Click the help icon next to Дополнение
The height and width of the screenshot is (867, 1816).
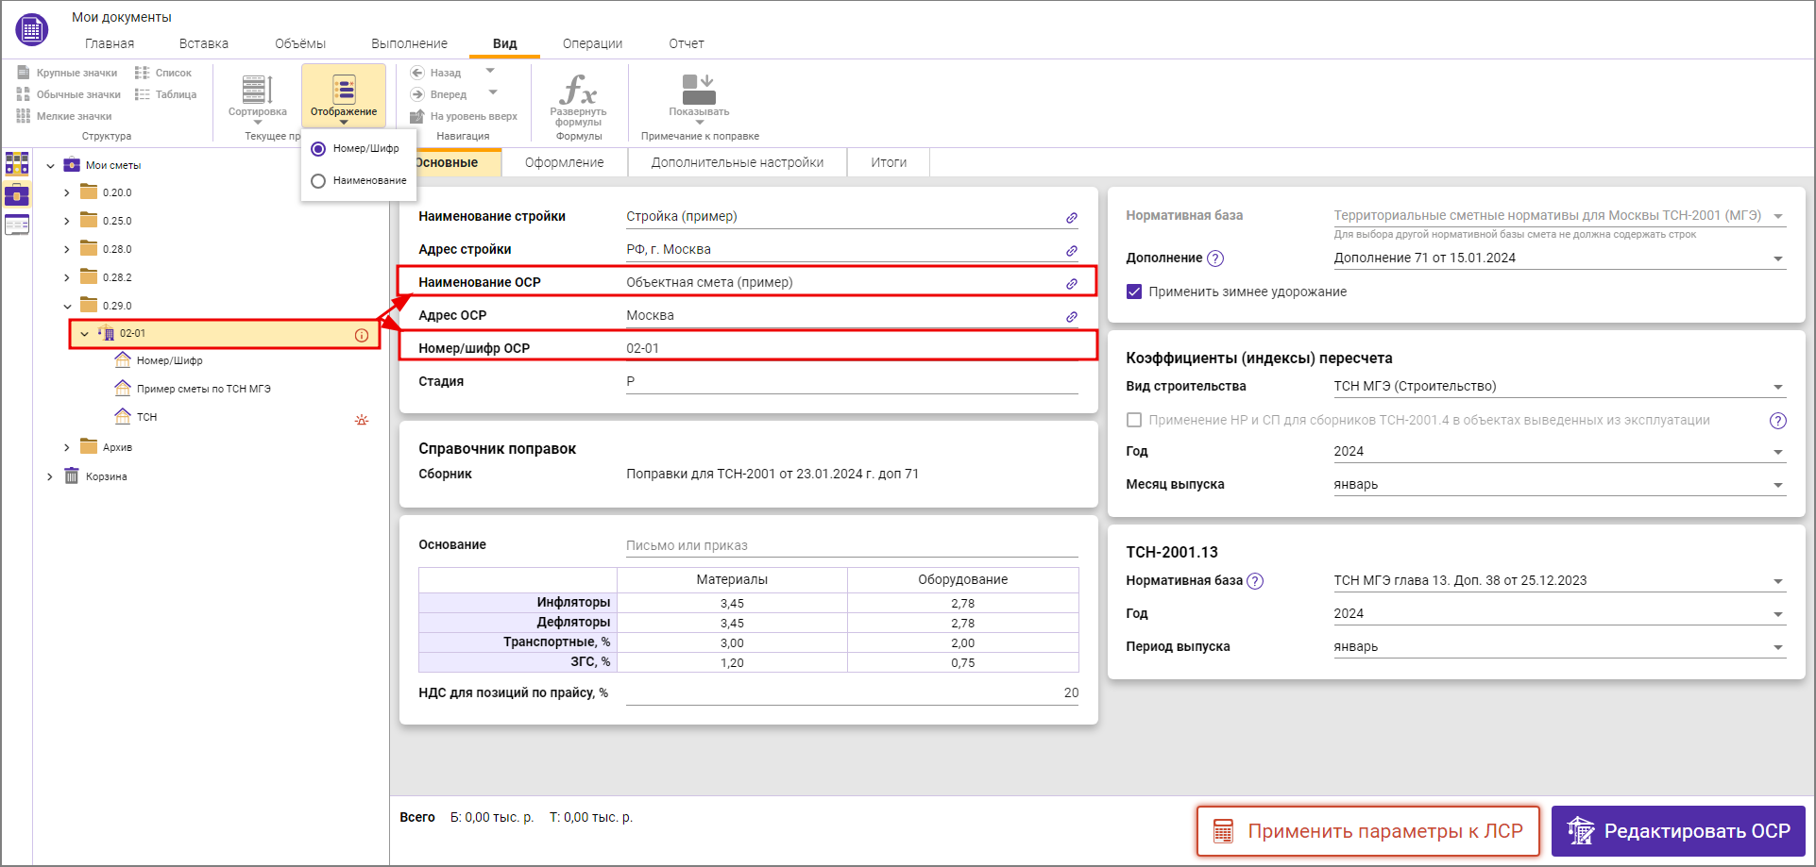[x=1215, y=258]
